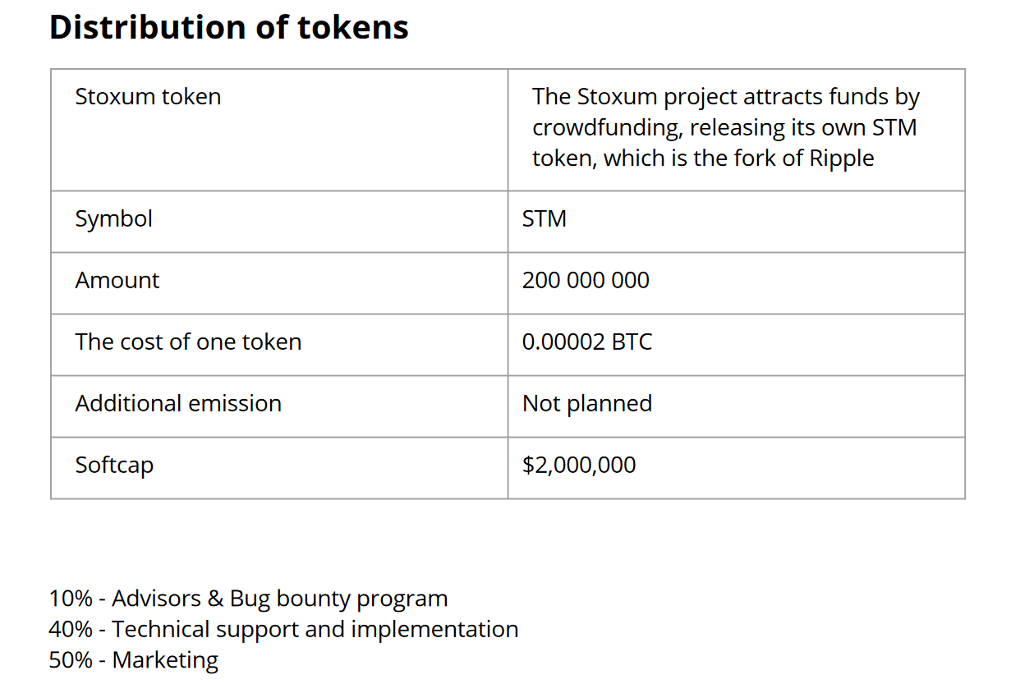The image size is (1011, 684).
Task: Click the 'STM' symbol value
Action: pyautogui.click(x=545, y=218)
